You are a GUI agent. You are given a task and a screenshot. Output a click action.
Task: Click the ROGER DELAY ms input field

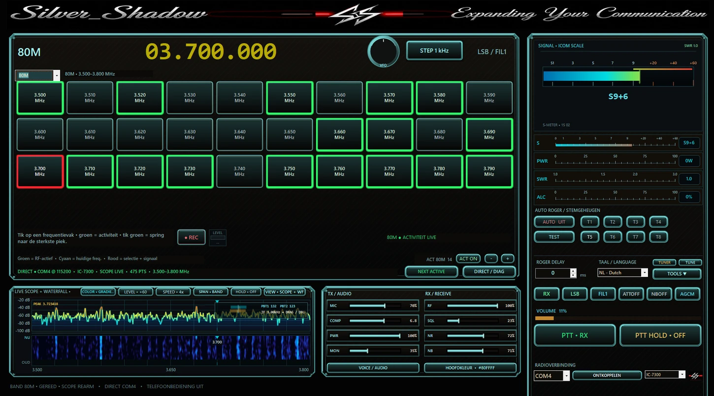pos(552,273)
